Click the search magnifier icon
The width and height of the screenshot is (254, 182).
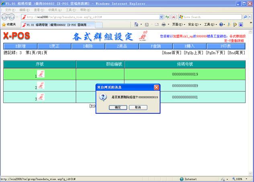click(x=246, y=17)
